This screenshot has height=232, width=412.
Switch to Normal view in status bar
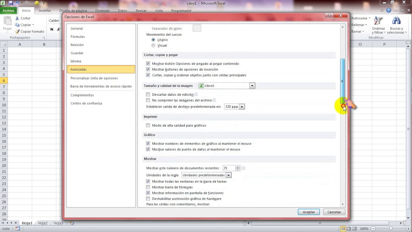pos(343,229)
